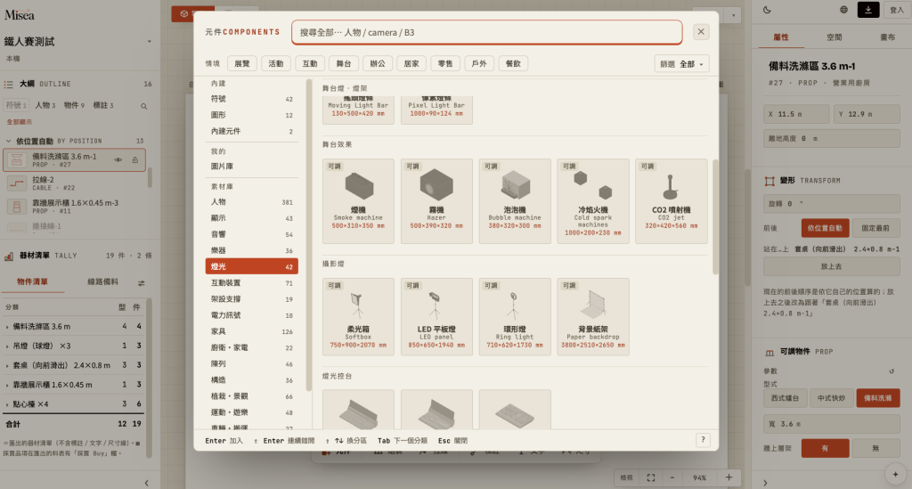Screen dimensions: 912x489
Task: Select the 互動 scenario chip
Action: [x=310, y=63]
